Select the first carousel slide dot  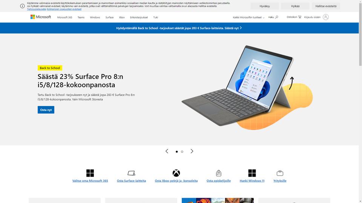(x=176, y=151)
